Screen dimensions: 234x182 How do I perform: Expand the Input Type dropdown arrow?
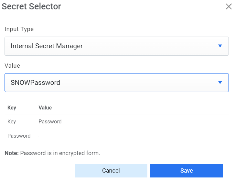[220, 46]
